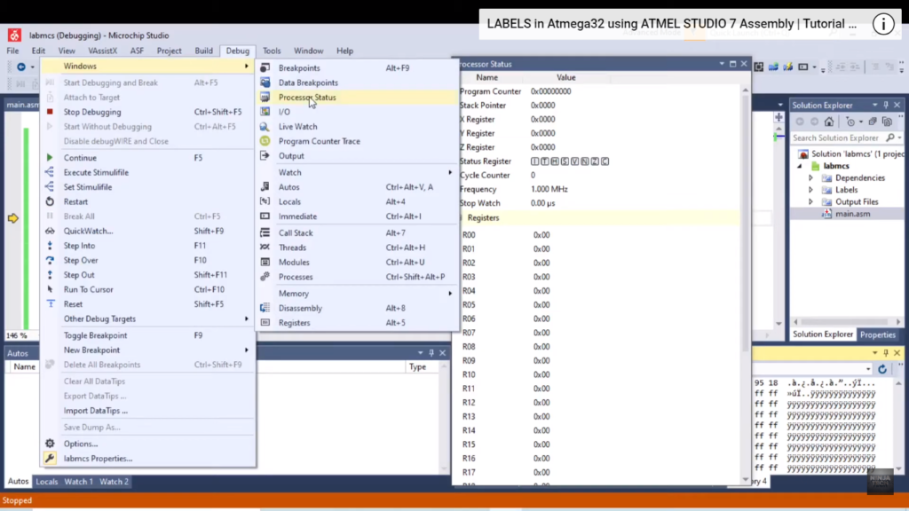Viewport: 909px width, 511px height.
Task: Choose Step Out from Debug menu
Action: pos(148,275)
